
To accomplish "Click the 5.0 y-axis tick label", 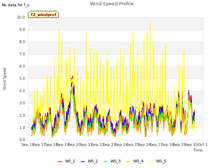I will tap(22, 78).
